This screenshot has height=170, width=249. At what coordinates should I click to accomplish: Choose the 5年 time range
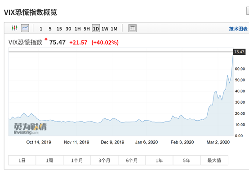[187, 160]
